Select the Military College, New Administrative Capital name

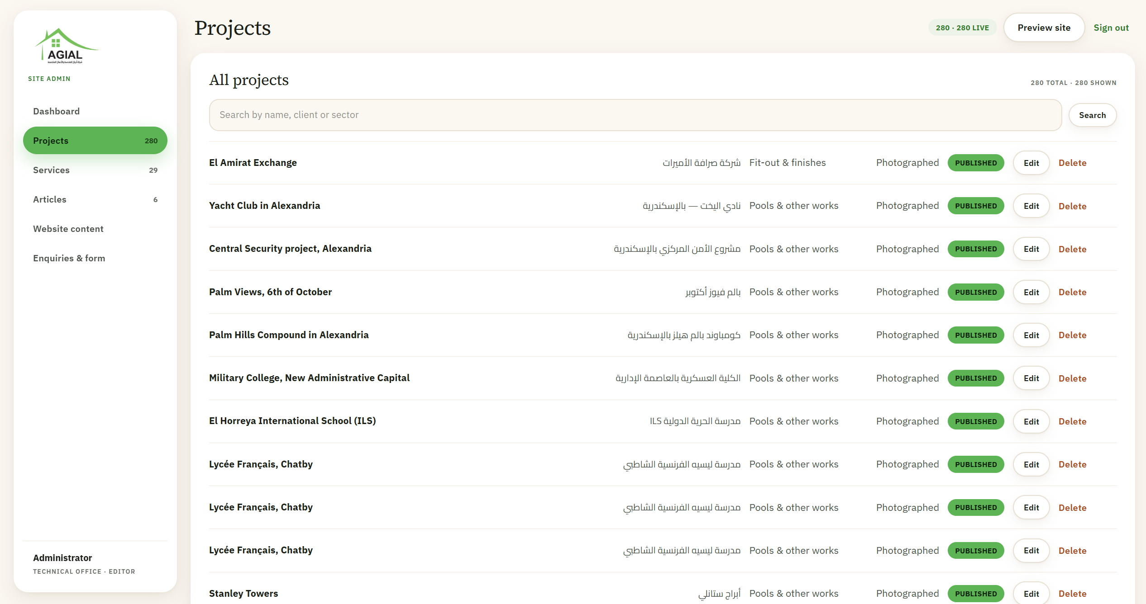coord(309,378)
